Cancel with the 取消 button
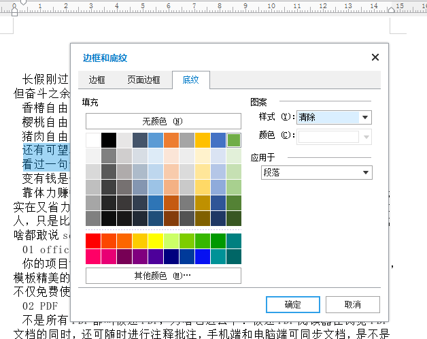This screenshot has height=339, width=427. click(x=353, y=304)
